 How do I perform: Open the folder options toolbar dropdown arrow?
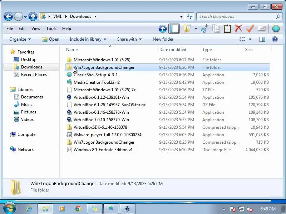click(x=196, y=29)
